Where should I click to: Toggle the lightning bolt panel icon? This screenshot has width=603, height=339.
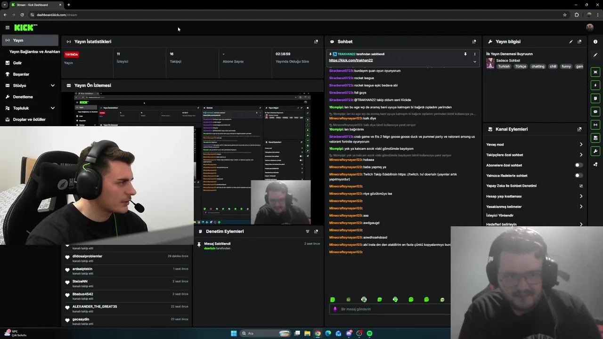point(595,85)
